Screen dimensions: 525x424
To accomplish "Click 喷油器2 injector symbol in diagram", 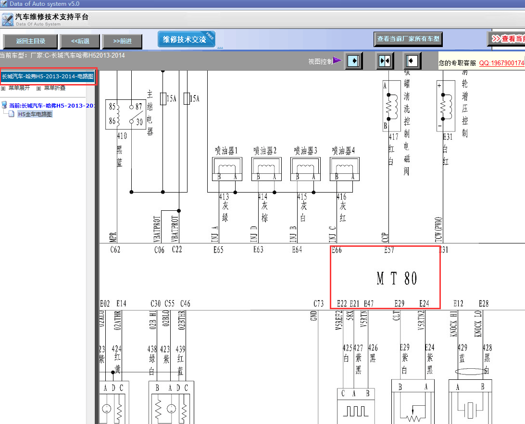I will pos(266,169).
